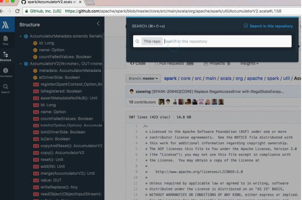Image resolution: width=302 pixels, height=200 pixels.
Task: Open spark breadcrumb root link
Action: pos(170,79)
